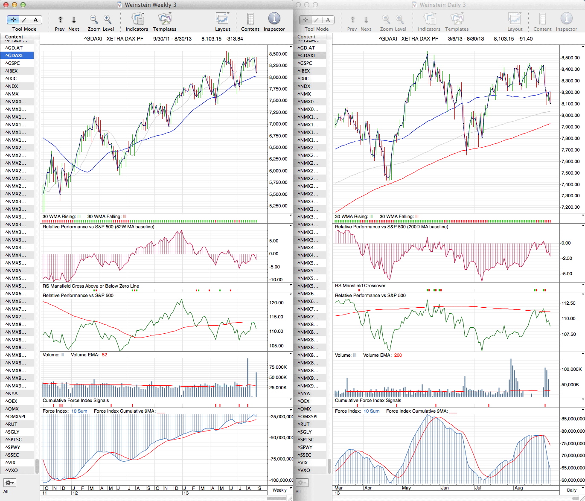Select ^GSPC in the Weekly symbol list

coord(12,63)
